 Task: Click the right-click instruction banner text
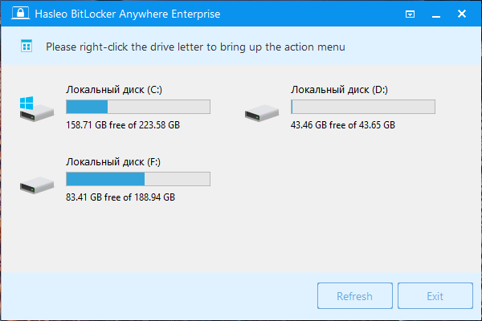pyautogui.click(x=195, y=47)
